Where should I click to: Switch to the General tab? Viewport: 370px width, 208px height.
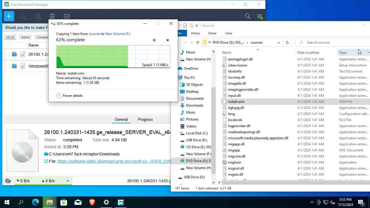click(x=121, y=119)
